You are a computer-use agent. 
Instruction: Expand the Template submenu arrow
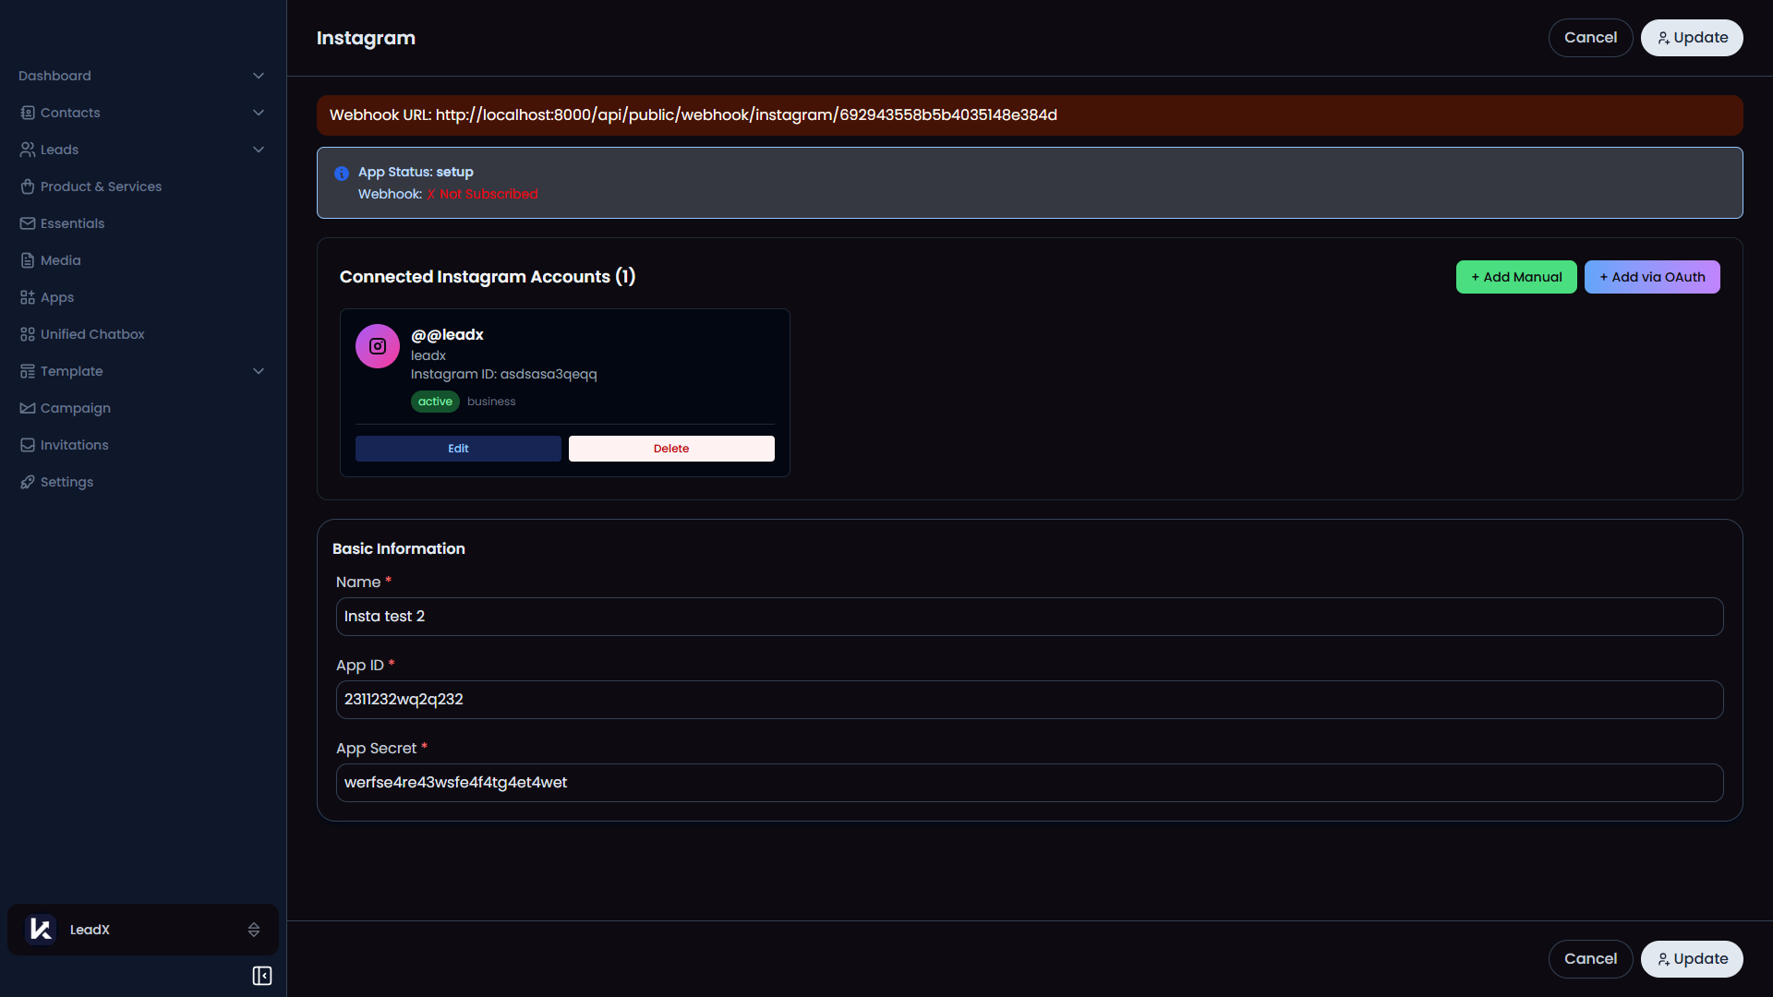point(259,371)
